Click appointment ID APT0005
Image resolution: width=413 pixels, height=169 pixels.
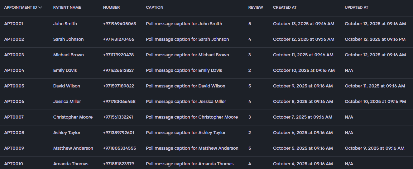pyautogui.click(x=14, y=86)
